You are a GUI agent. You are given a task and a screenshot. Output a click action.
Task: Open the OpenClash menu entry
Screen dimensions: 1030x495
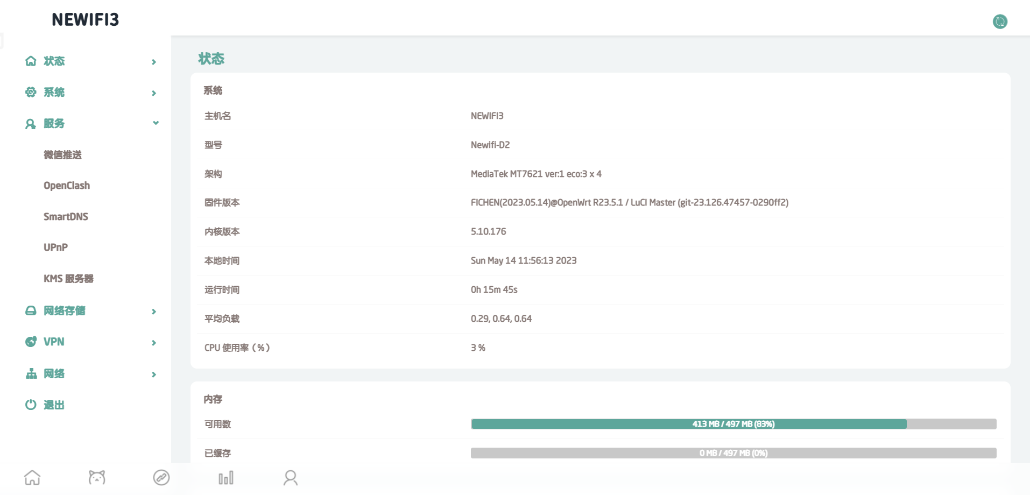tap(67, 185)
